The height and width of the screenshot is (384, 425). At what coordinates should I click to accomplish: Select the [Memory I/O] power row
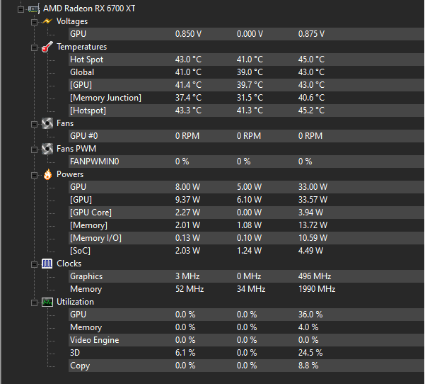246,238
